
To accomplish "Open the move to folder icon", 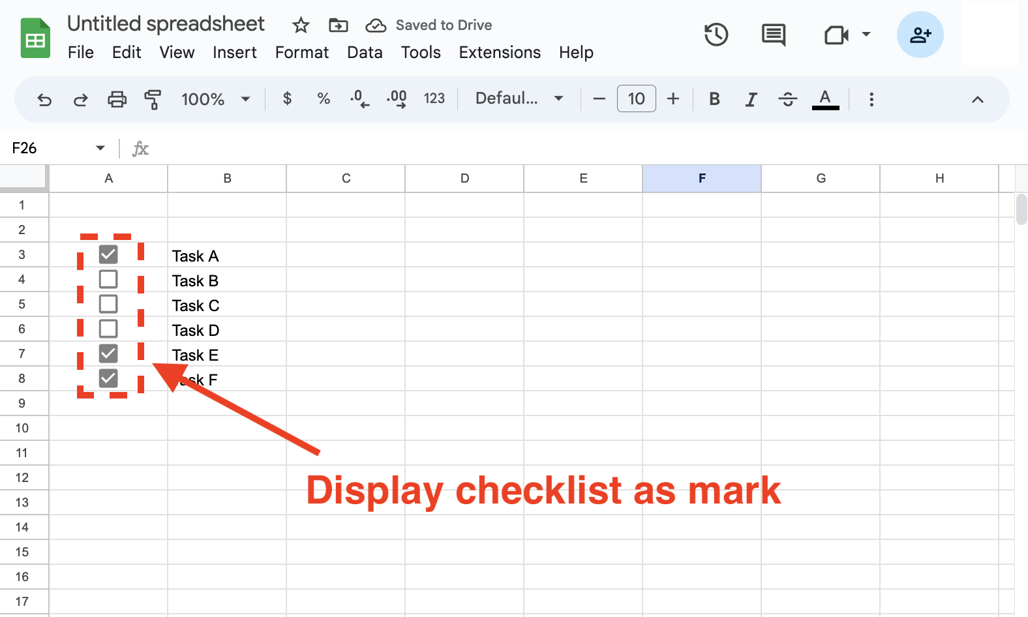I will pos(338,25).
